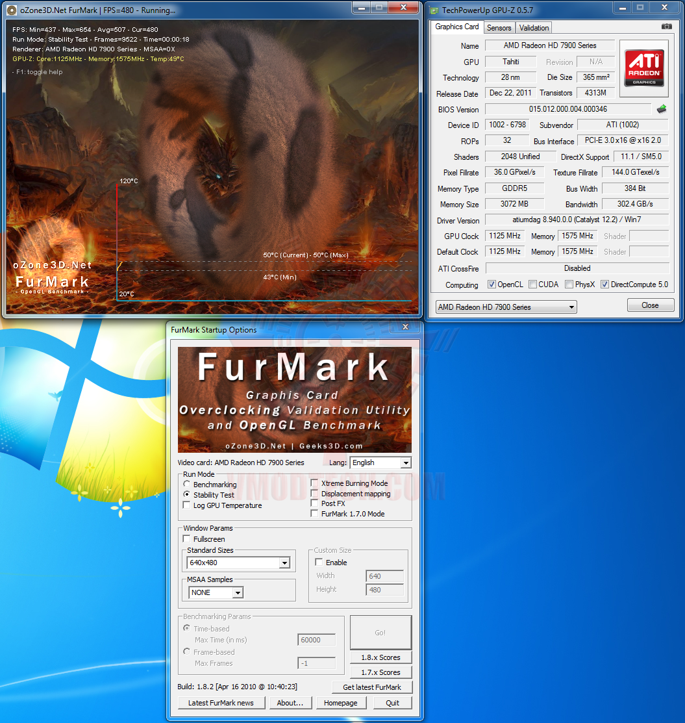Open the GPU selection dropdown in GPU-Z
Viewport: 685px width, 723px height.
click(x=506, y=307)
